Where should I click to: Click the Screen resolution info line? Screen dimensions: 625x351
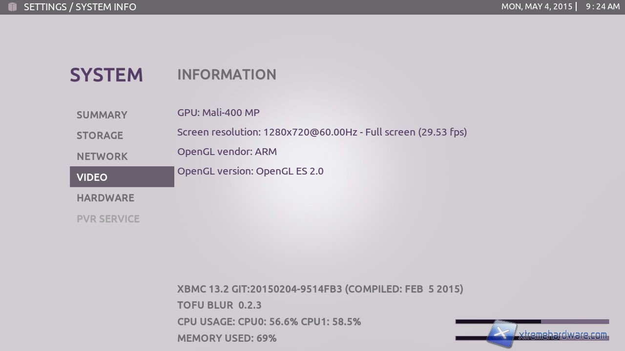(x=322, y=132)
